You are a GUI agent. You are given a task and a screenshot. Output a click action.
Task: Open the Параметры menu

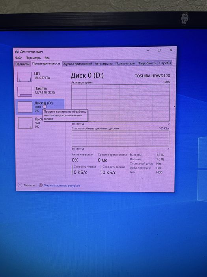33,58
